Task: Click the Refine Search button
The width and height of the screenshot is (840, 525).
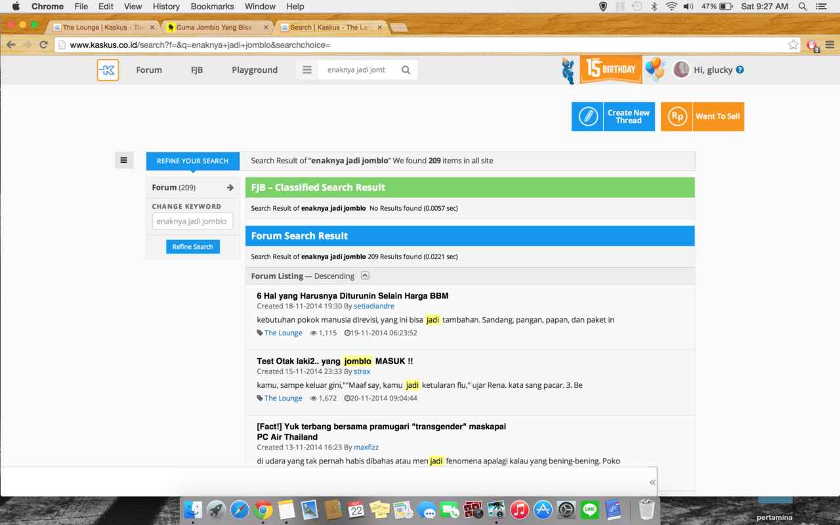Action: pyautogui.click(x=193, y=247)
